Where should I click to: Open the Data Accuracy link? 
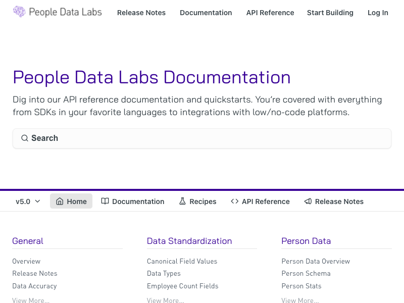[34, 286]
